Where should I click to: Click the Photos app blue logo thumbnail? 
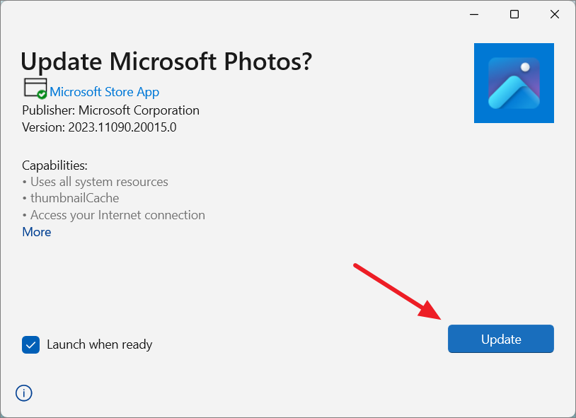pos(514,83)
